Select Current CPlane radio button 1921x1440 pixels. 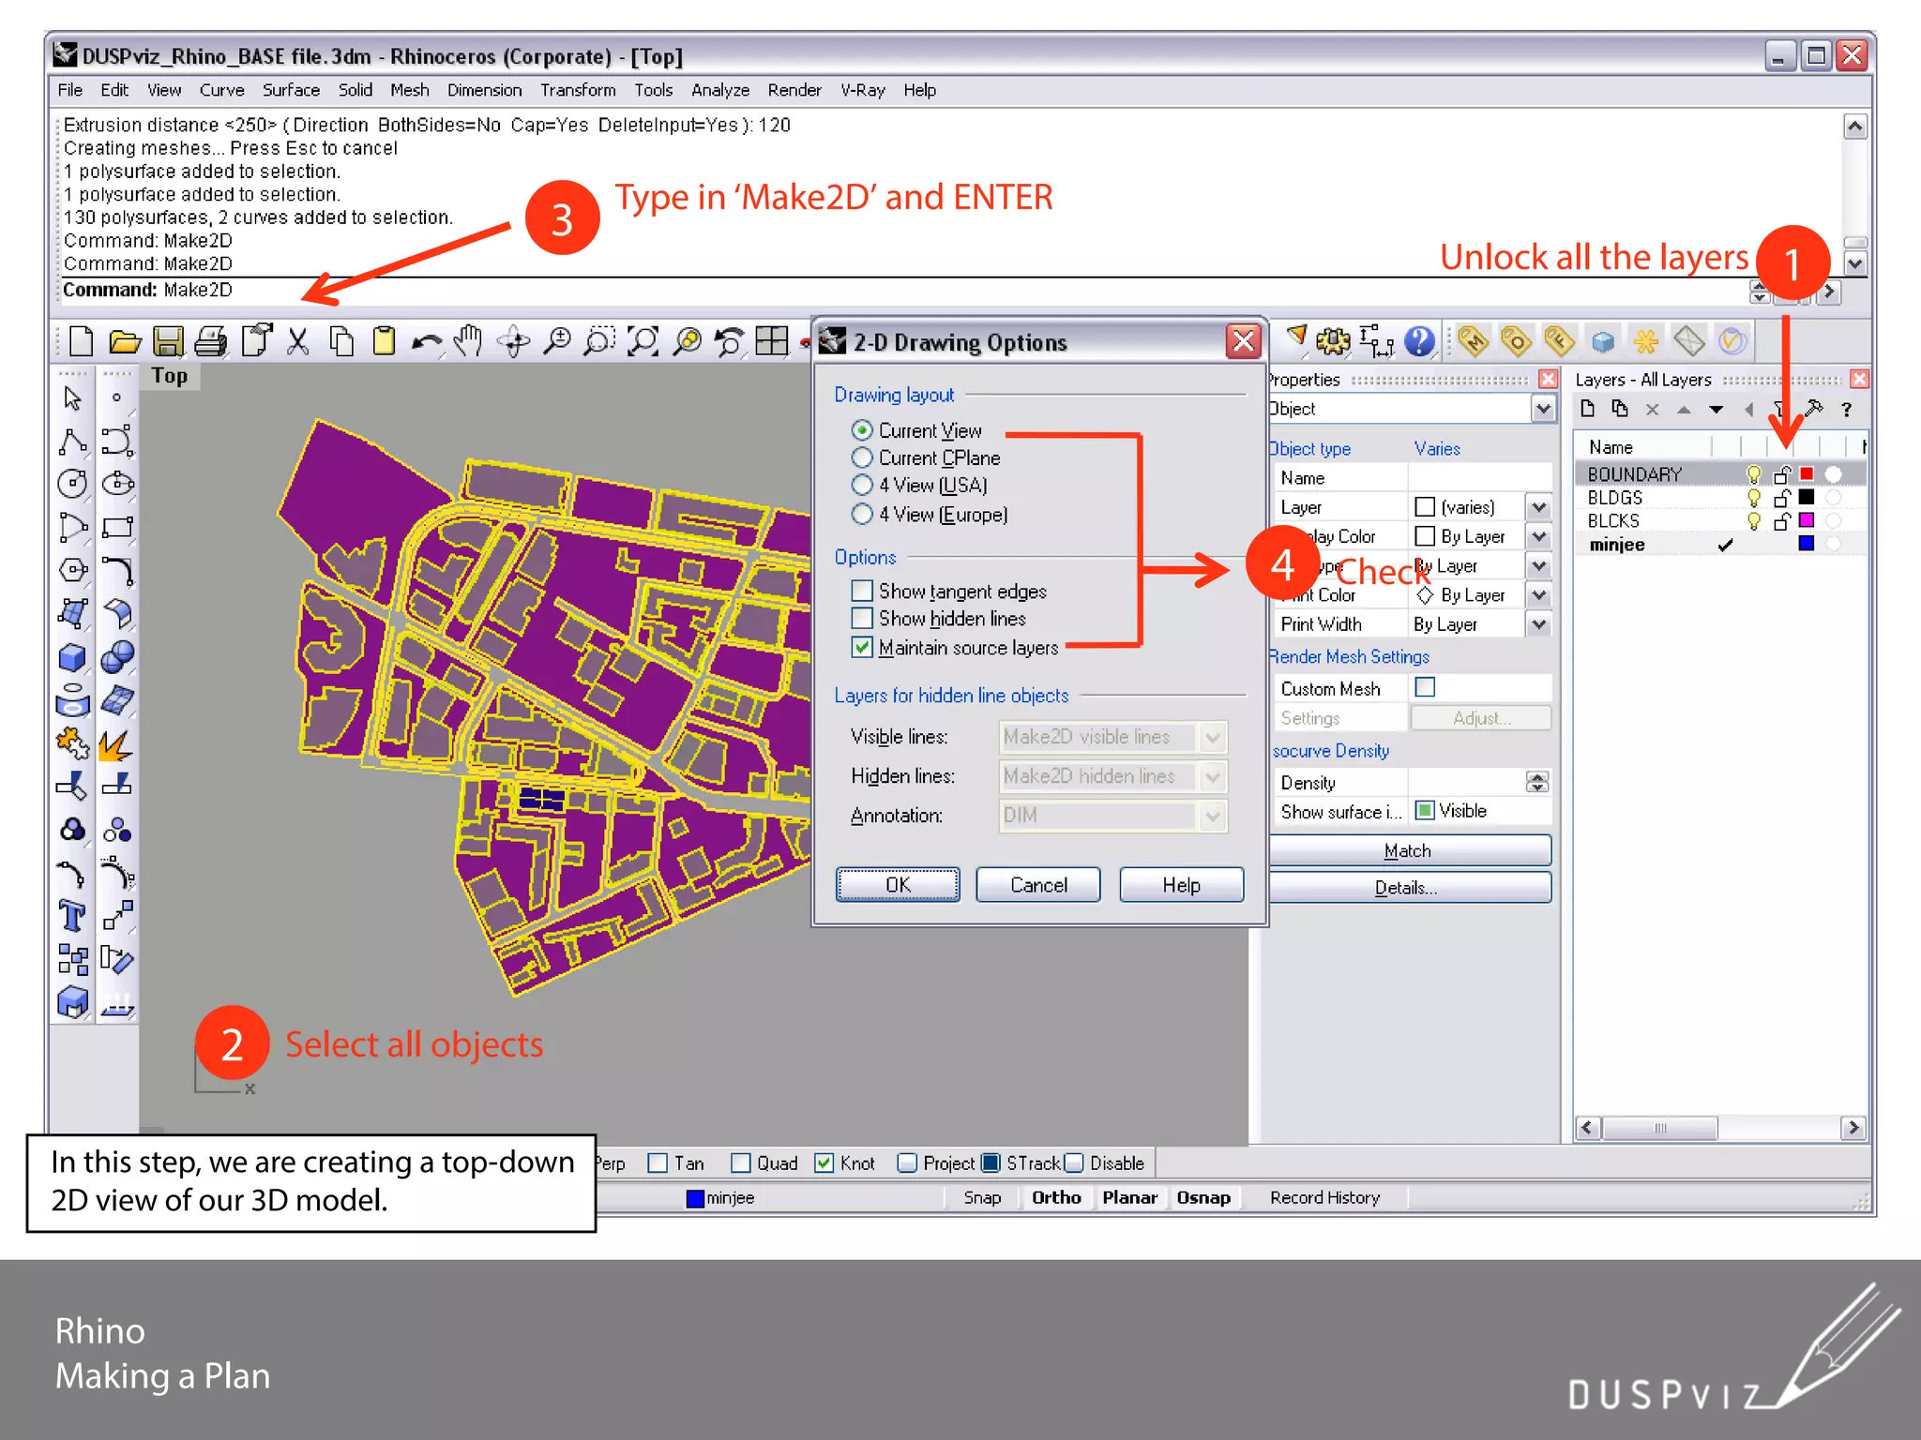coord(862,457)
